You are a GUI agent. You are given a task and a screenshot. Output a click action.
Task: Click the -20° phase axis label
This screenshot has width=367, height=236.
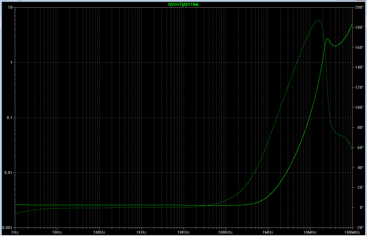pyautogui.click(x=360, y=228)
